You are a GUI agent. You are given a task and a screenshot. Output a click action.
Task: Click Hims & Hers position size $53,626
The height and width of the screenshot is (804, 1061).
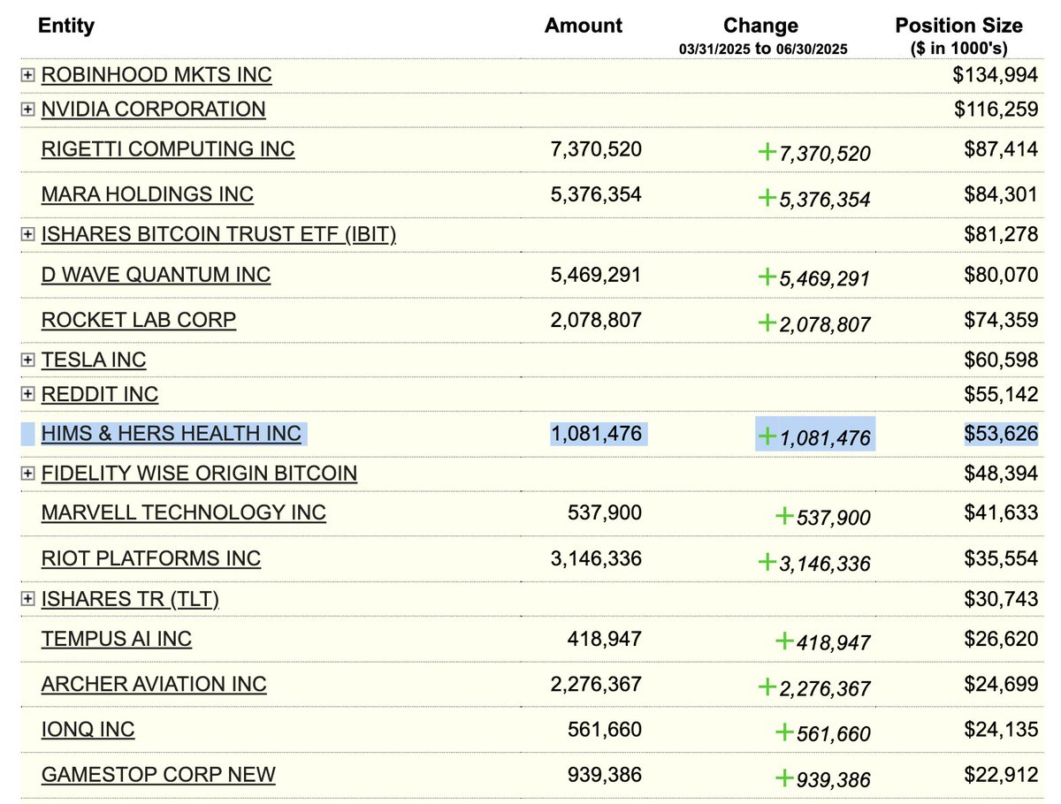point(1001,434)
